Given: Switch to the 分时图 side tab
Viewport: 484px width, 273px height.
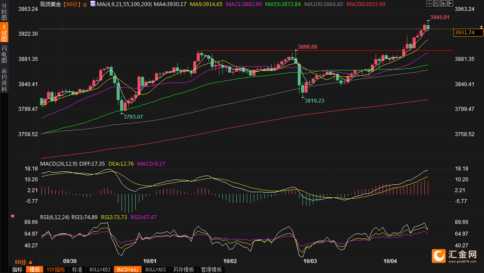Looking at the screenshot, I should coord(4,13).
